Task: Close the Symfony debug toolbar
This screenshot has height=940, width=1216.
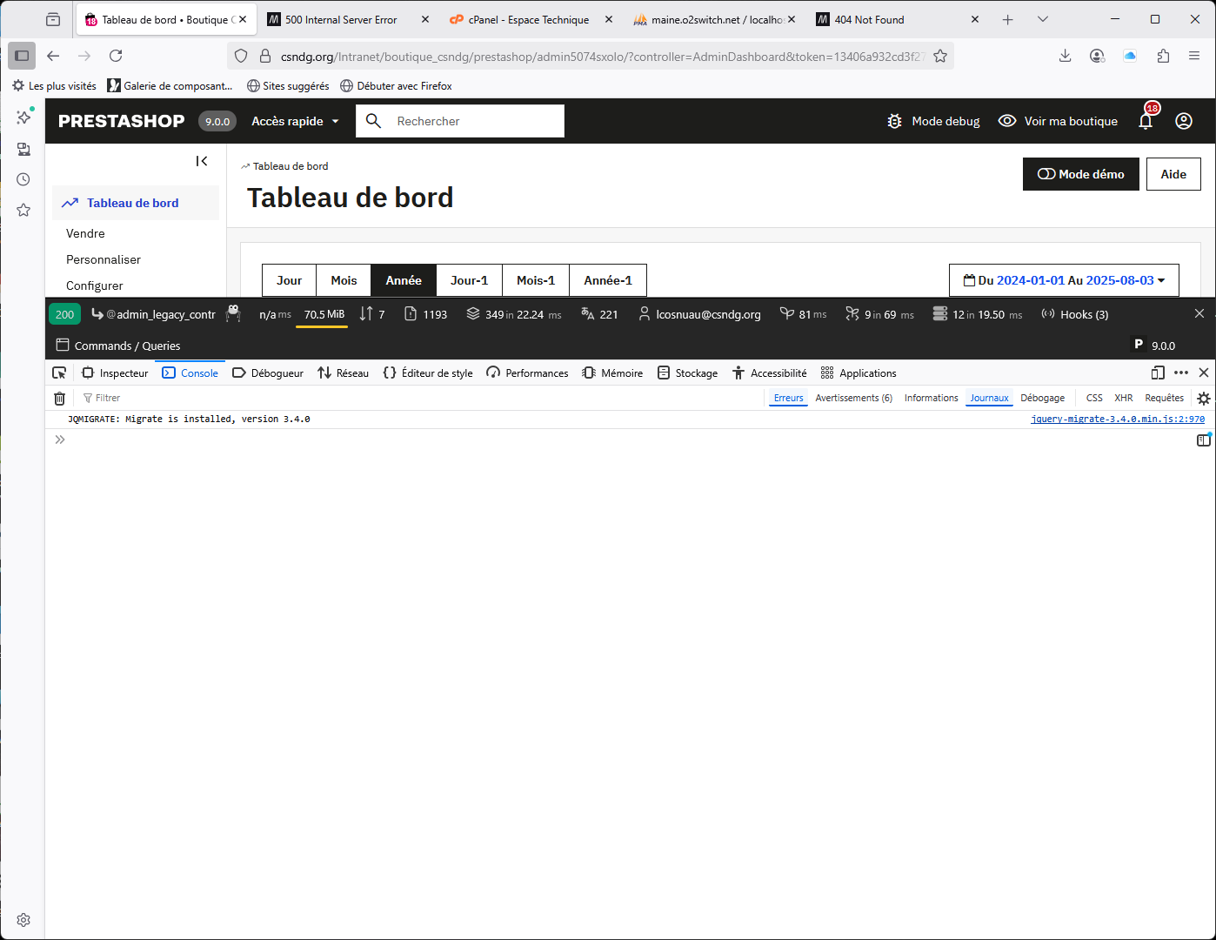Action: (1199, 313)
